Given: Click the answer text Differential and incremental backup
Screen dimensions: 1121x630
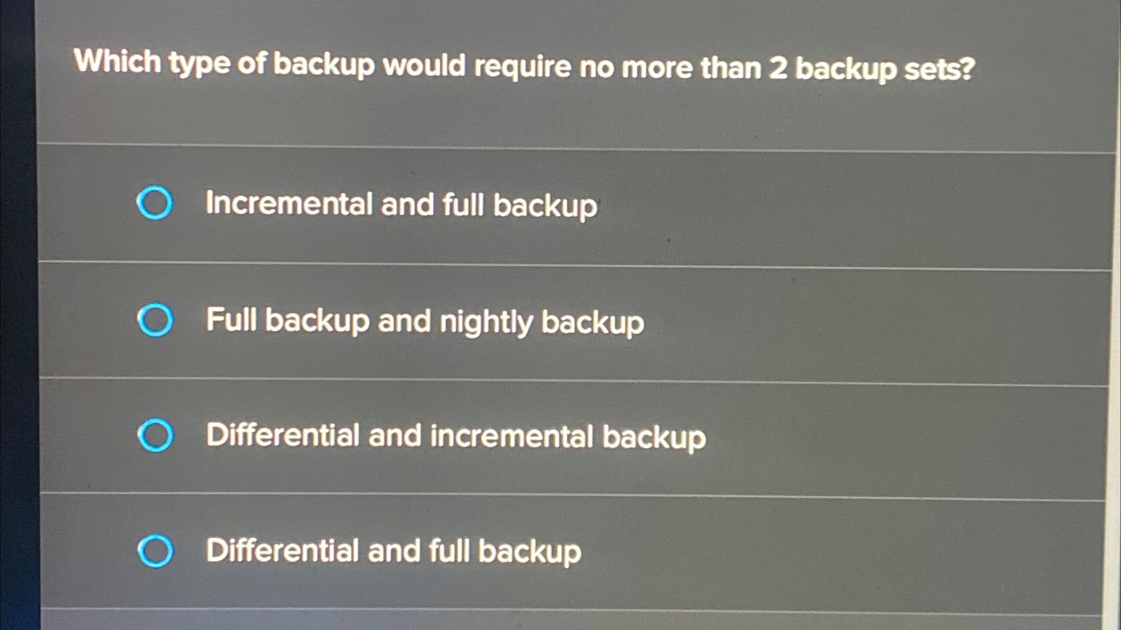Looking at the screenshot, I should (x=455, y=437).
